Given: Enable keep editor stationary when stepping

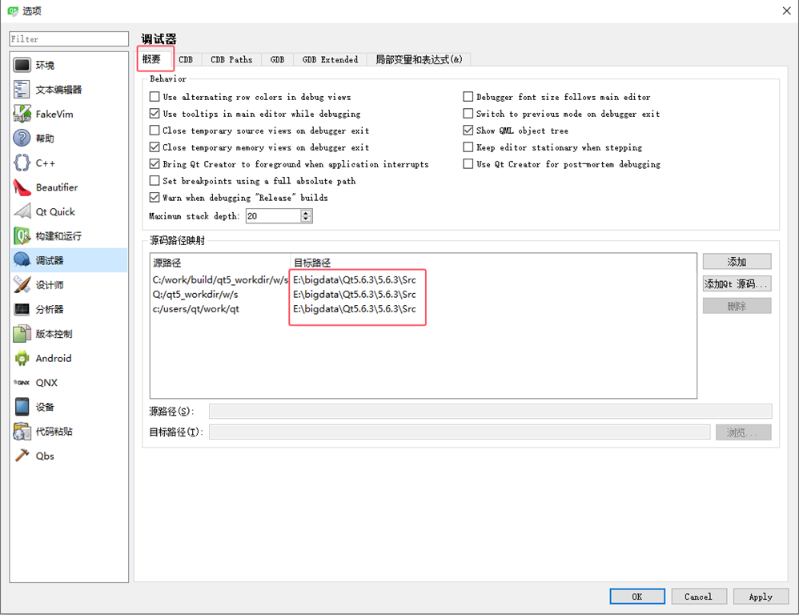Looking at the screenshot, I should point(468,147).
